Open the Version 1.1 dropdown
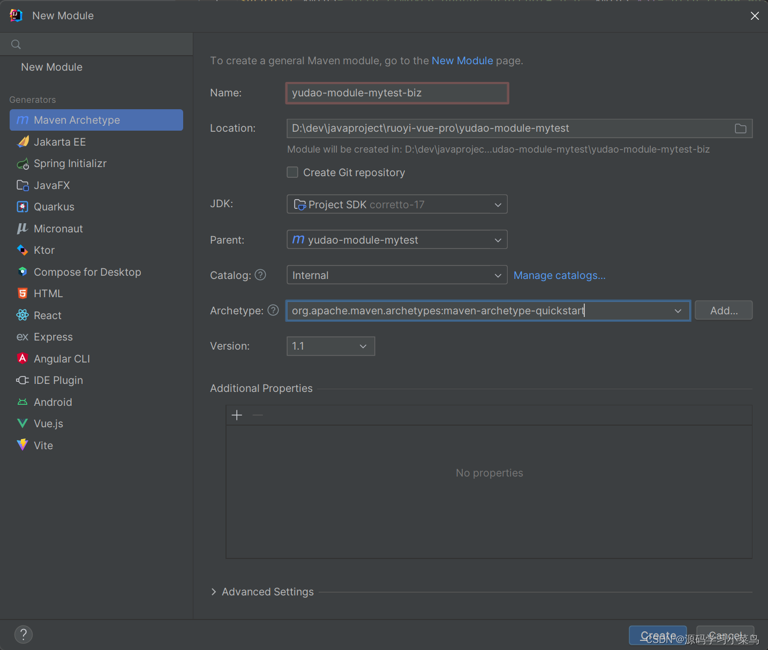This screenshot has height=650, width=768. (x=330, y=346)
